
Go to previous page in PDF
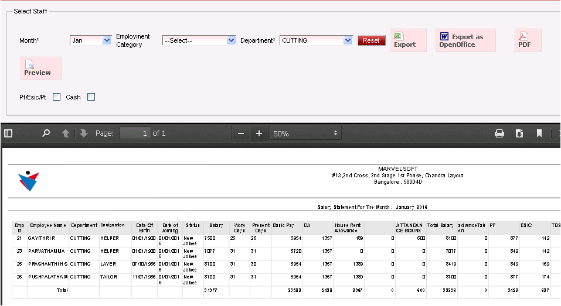coord(66,133)
